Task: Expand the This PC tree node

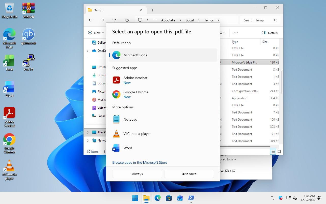Action: point(88,132)
